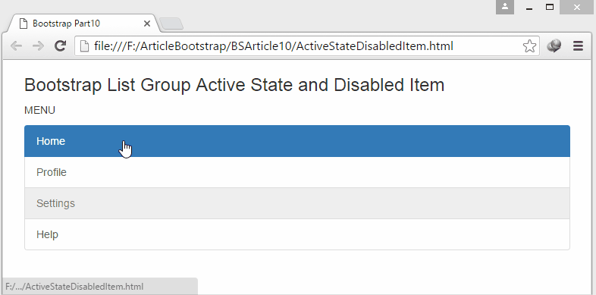596x295 pixels.
Task: Bookmark this page using the star icon
Action: pos(529,46)
